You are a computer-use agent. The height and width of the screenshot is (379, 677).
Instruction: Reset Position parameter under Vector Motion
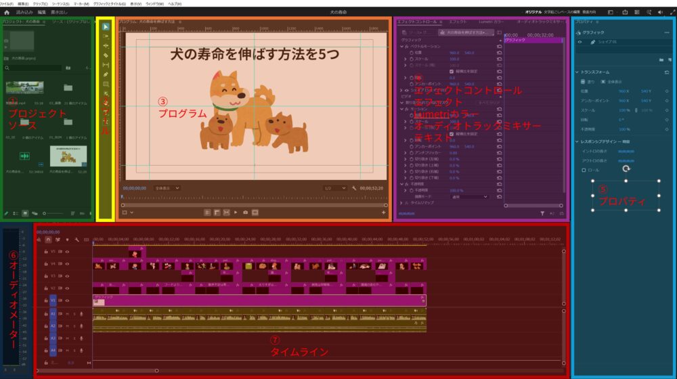pyautogui.click(x=499, y=53)
